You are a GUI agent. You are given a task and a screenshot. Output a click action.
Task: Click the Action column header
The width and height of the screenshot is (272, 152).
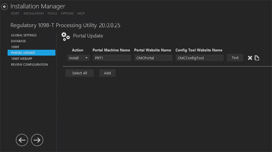click(78, 50)
